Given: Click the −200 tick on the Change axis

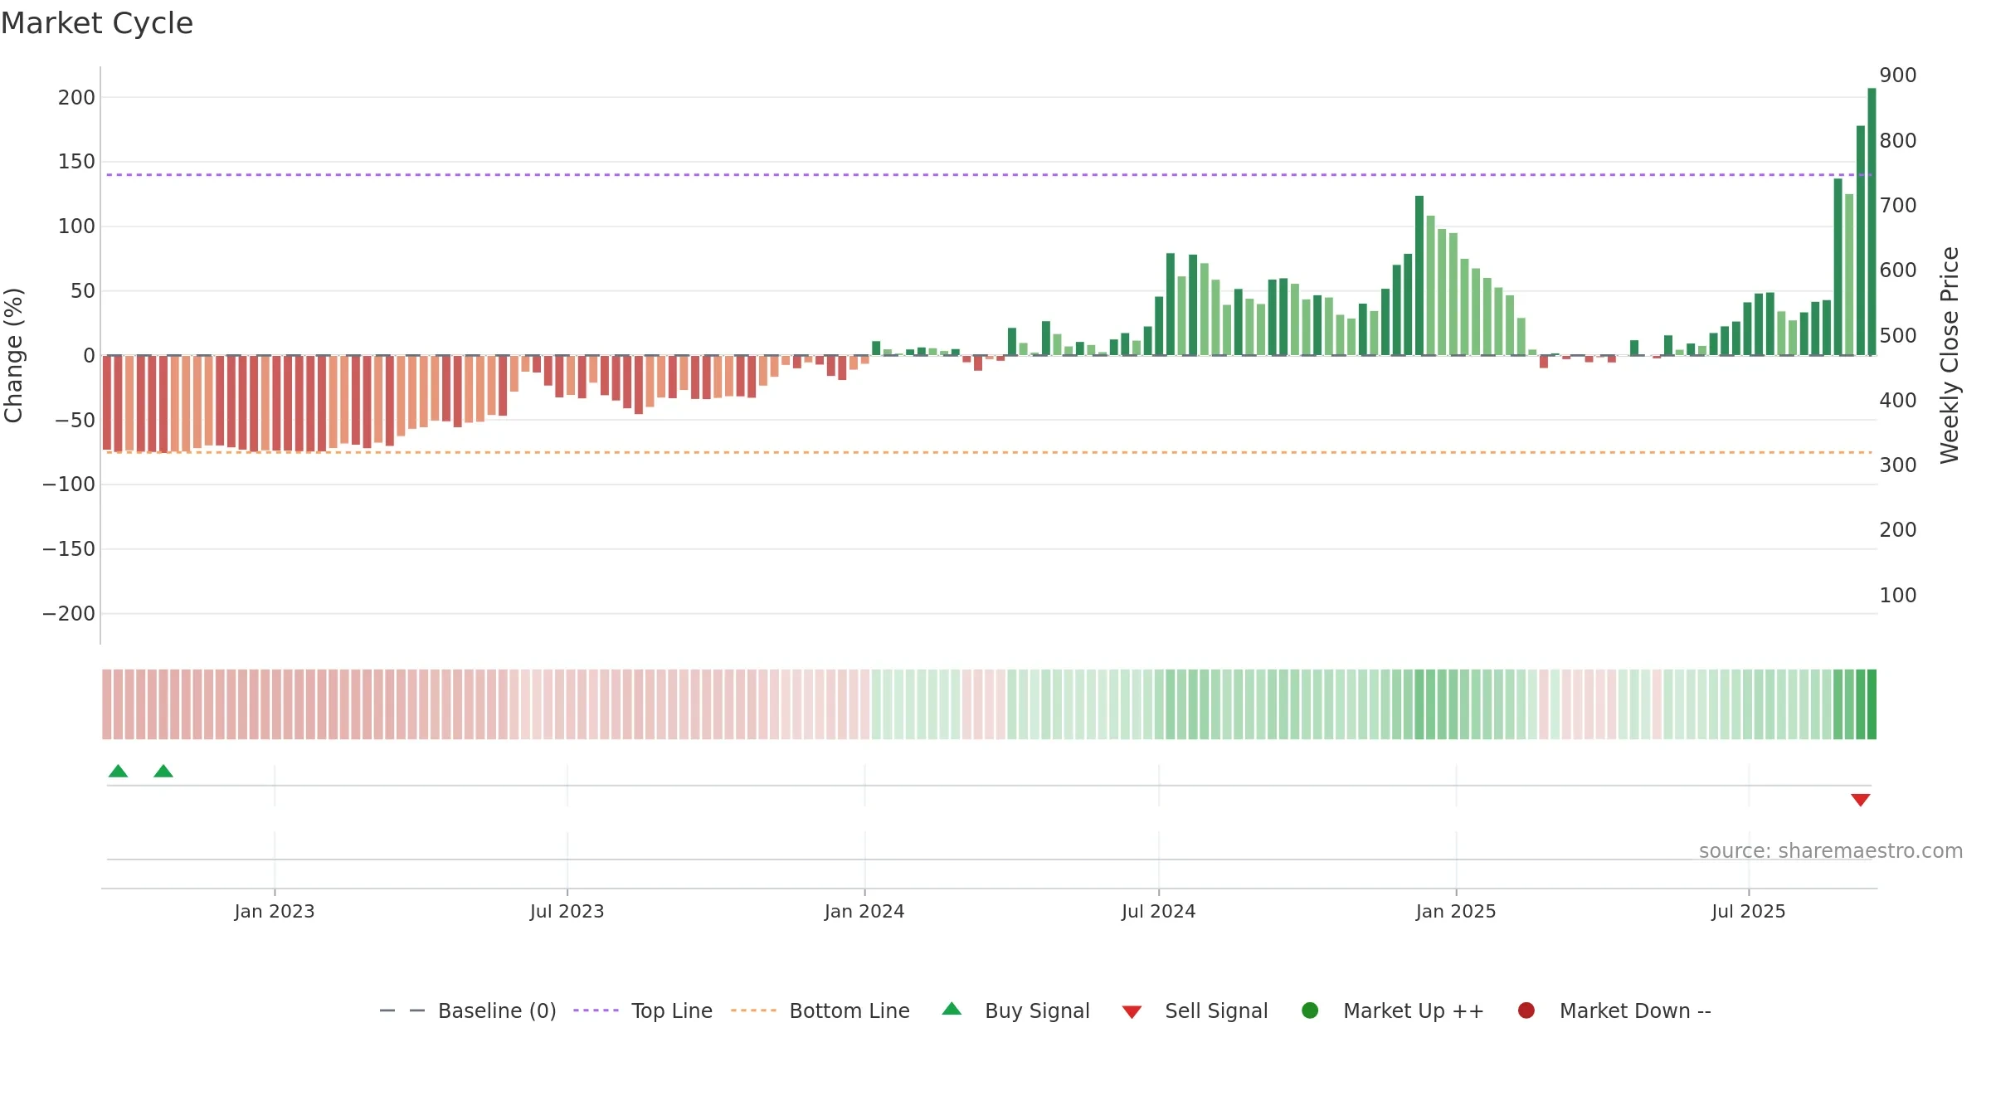Looking at the screenshot, I should point(69,614).
